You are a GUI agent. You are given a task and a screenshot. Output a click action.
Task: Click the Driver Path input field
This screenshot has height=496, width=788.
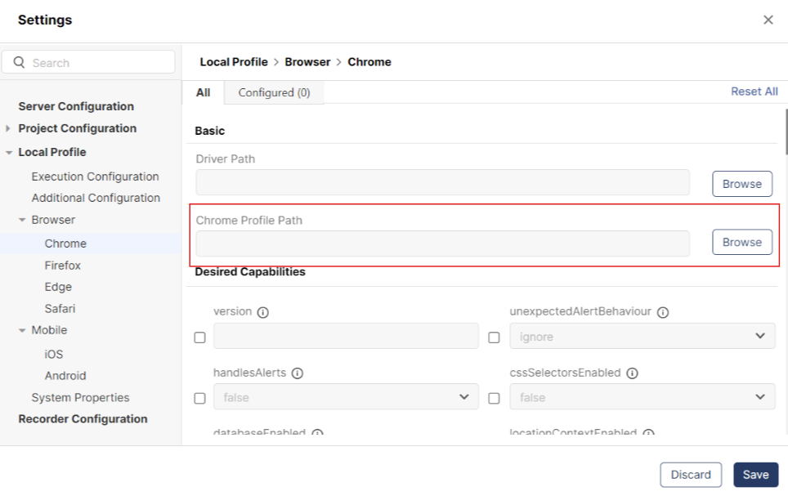click(442, 183)
